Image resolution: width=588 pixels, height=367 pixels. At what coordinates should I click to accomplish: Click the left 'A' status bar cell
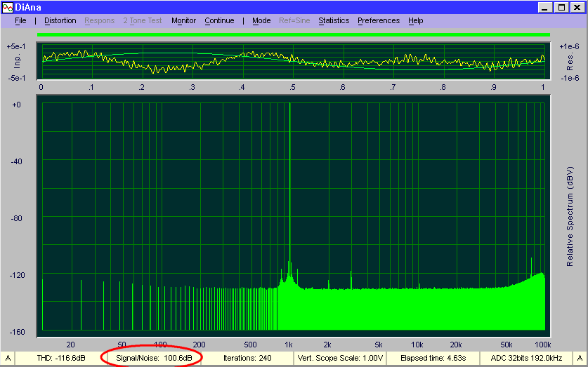(8, 358)
